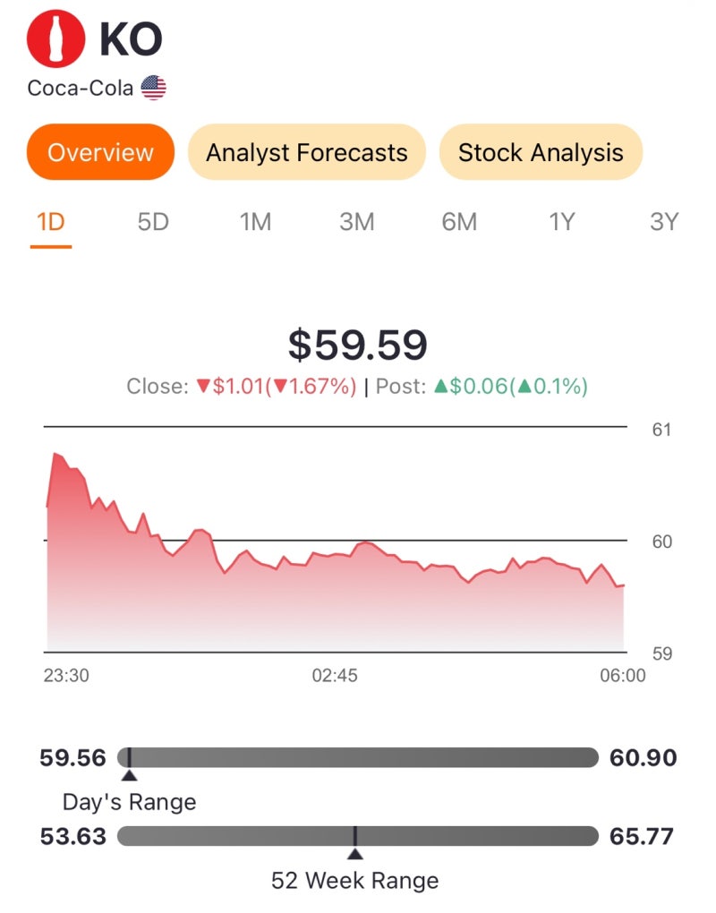
Task: Switch to Analyst Forecasts tab
Action: 306,152
